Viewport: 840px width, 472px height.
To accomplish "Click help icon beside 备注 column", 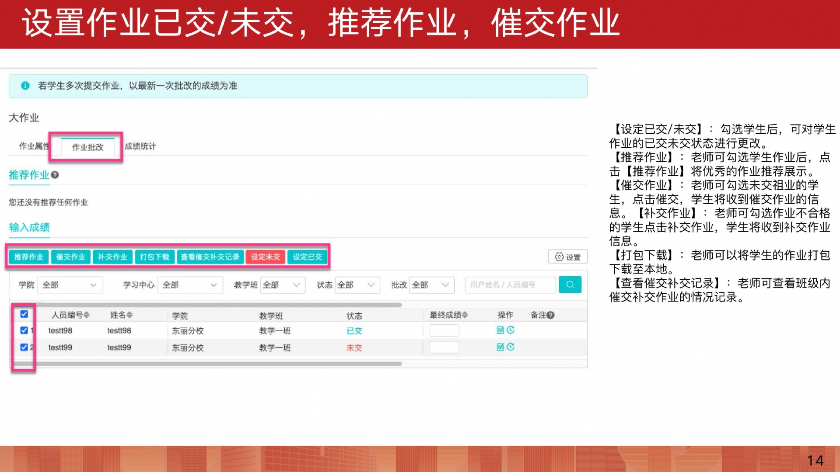I will [550, 315].
